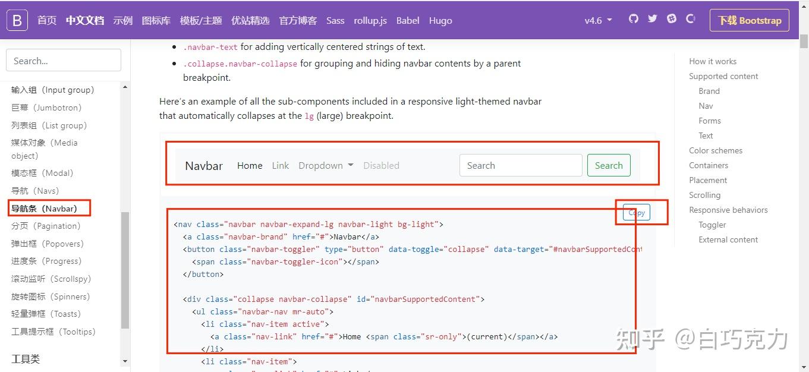Click the Bootstrap logo in the top navbar
Image resolution: width=809 pixels, height=372 pixels.
click(17, 20)
